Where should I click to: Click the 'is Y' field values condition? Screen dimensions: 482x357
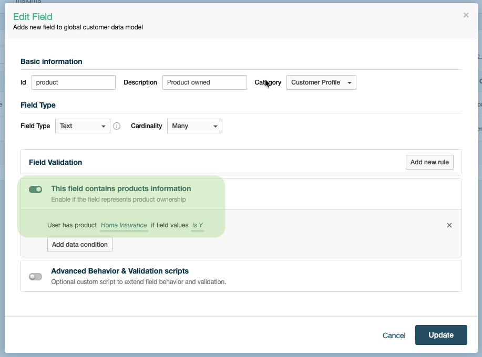click(198, 225)
